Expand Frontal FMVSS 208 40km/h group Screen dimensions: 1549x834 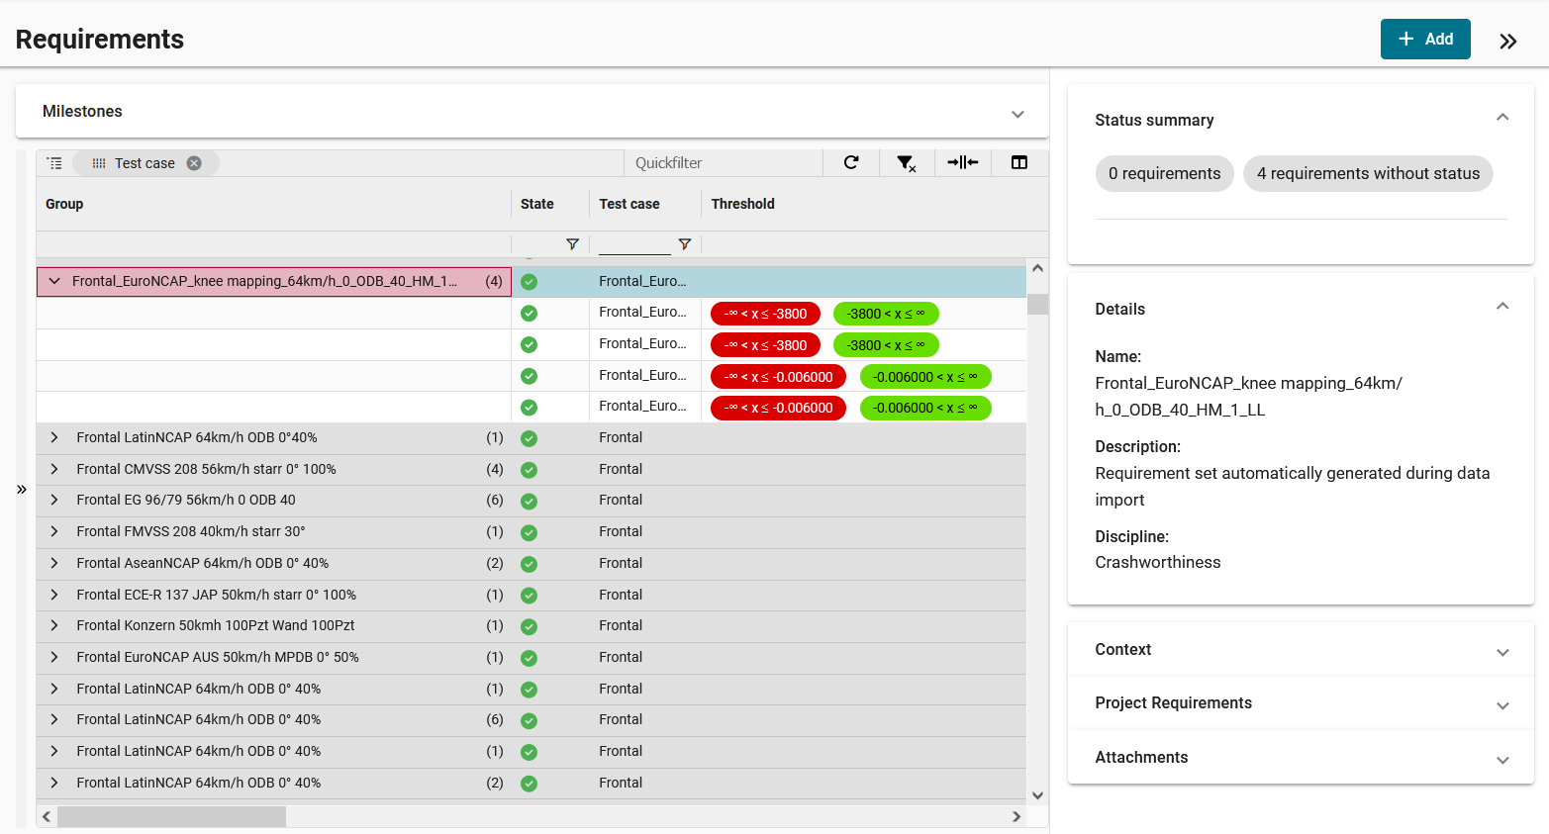coord(54,531)
